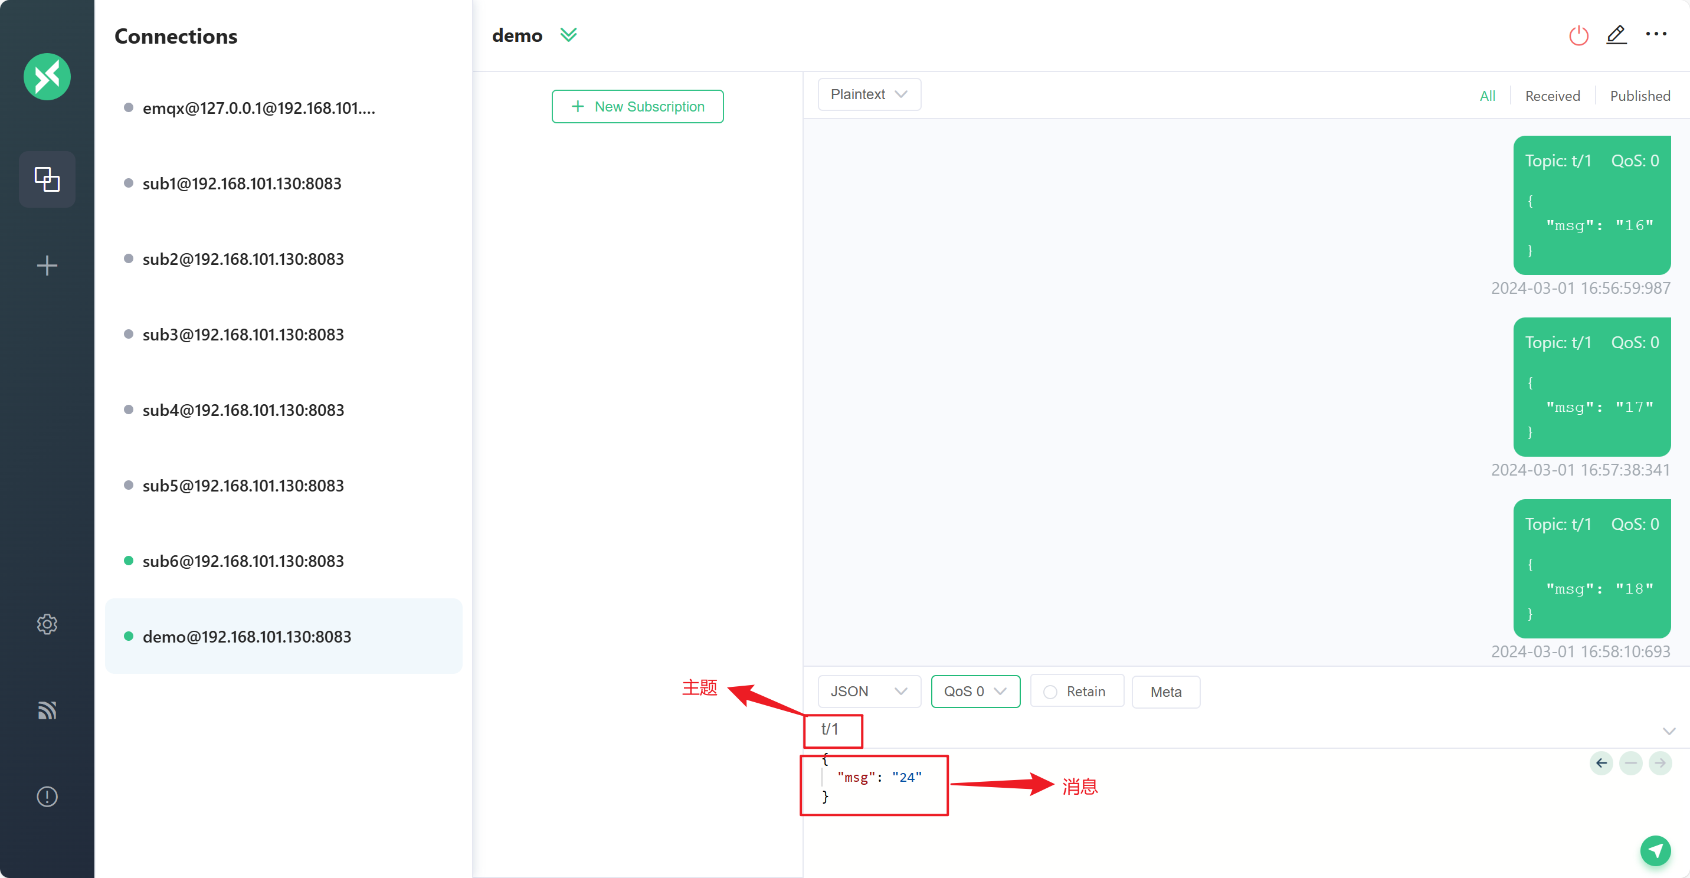This screenshot has height=878, width=1690.
Task: Open the Plaintext format dropdown
Action: (869, 94)
